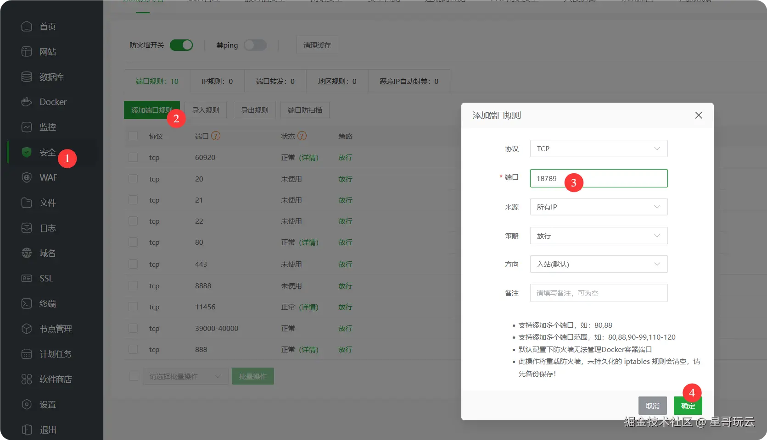Focus the 端口 input field containing 18789
The height and width of the screenshot is (440, 767).
599,178
